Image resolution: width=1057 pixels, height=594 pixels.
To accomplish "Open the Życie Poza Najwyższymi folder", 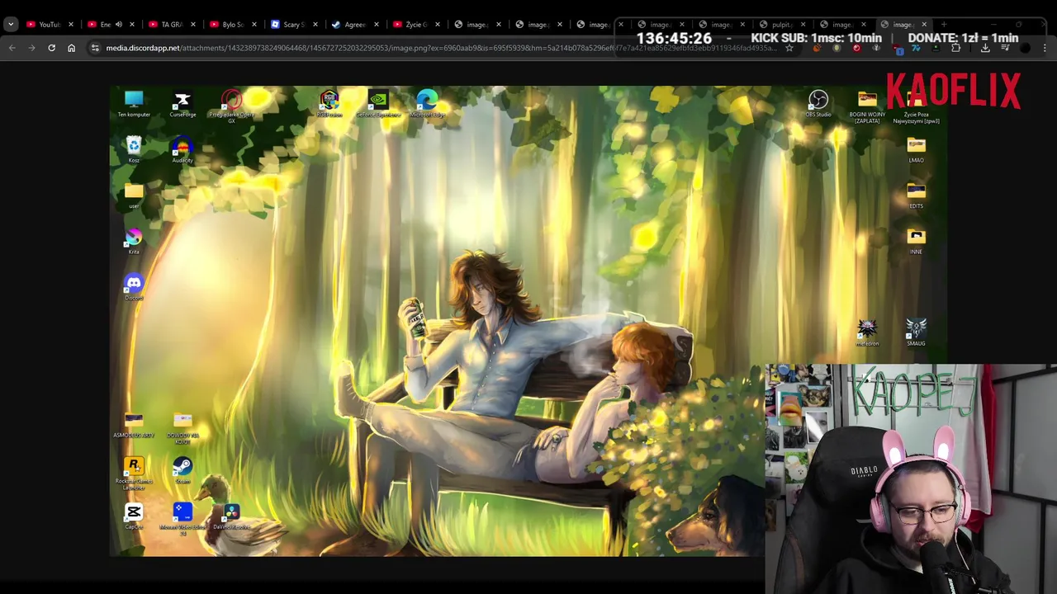I will click(916, 107).
